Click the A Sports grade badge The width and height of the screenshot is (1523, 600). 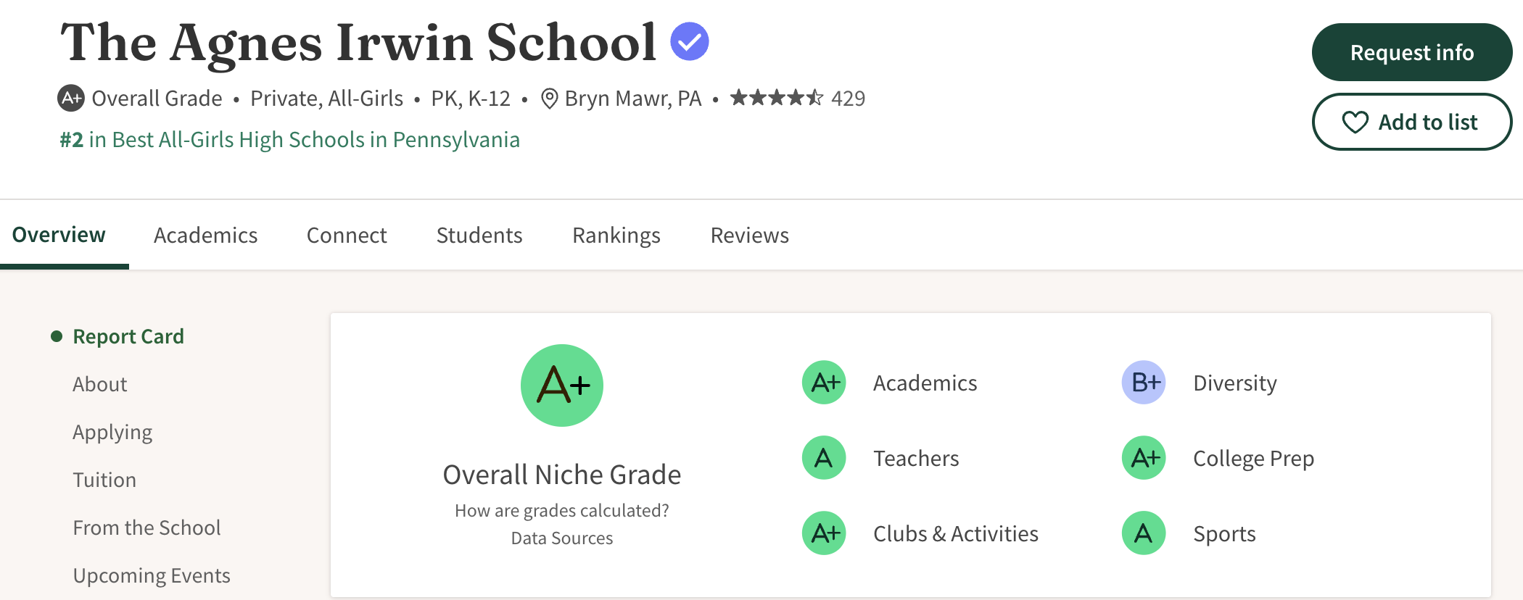coord(1144,533)
